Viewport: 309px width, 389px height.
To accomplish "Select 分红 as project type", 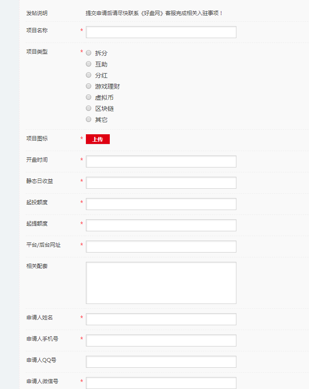I will click(x=89, y=75).
